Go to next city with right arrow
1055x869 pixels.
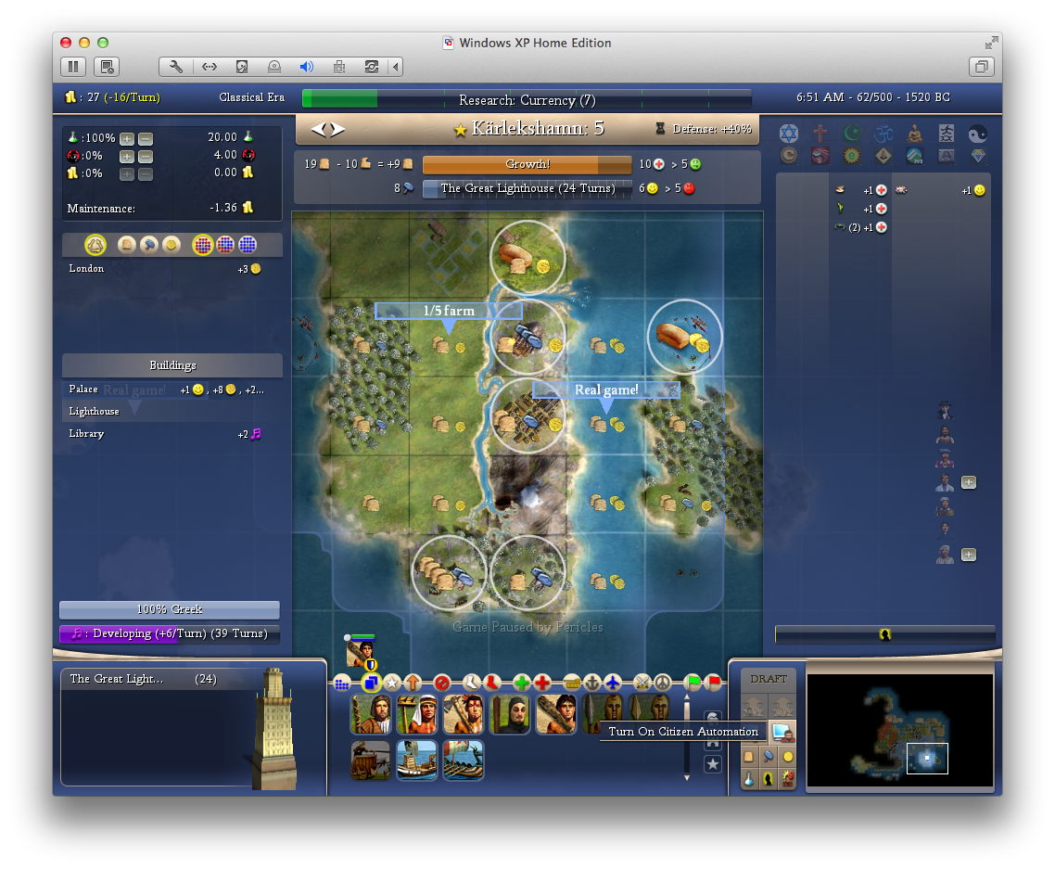(337, 129)
